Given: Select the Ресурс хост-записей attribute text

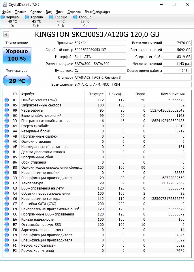Looking at the screenshot, I should pos(39,245).
